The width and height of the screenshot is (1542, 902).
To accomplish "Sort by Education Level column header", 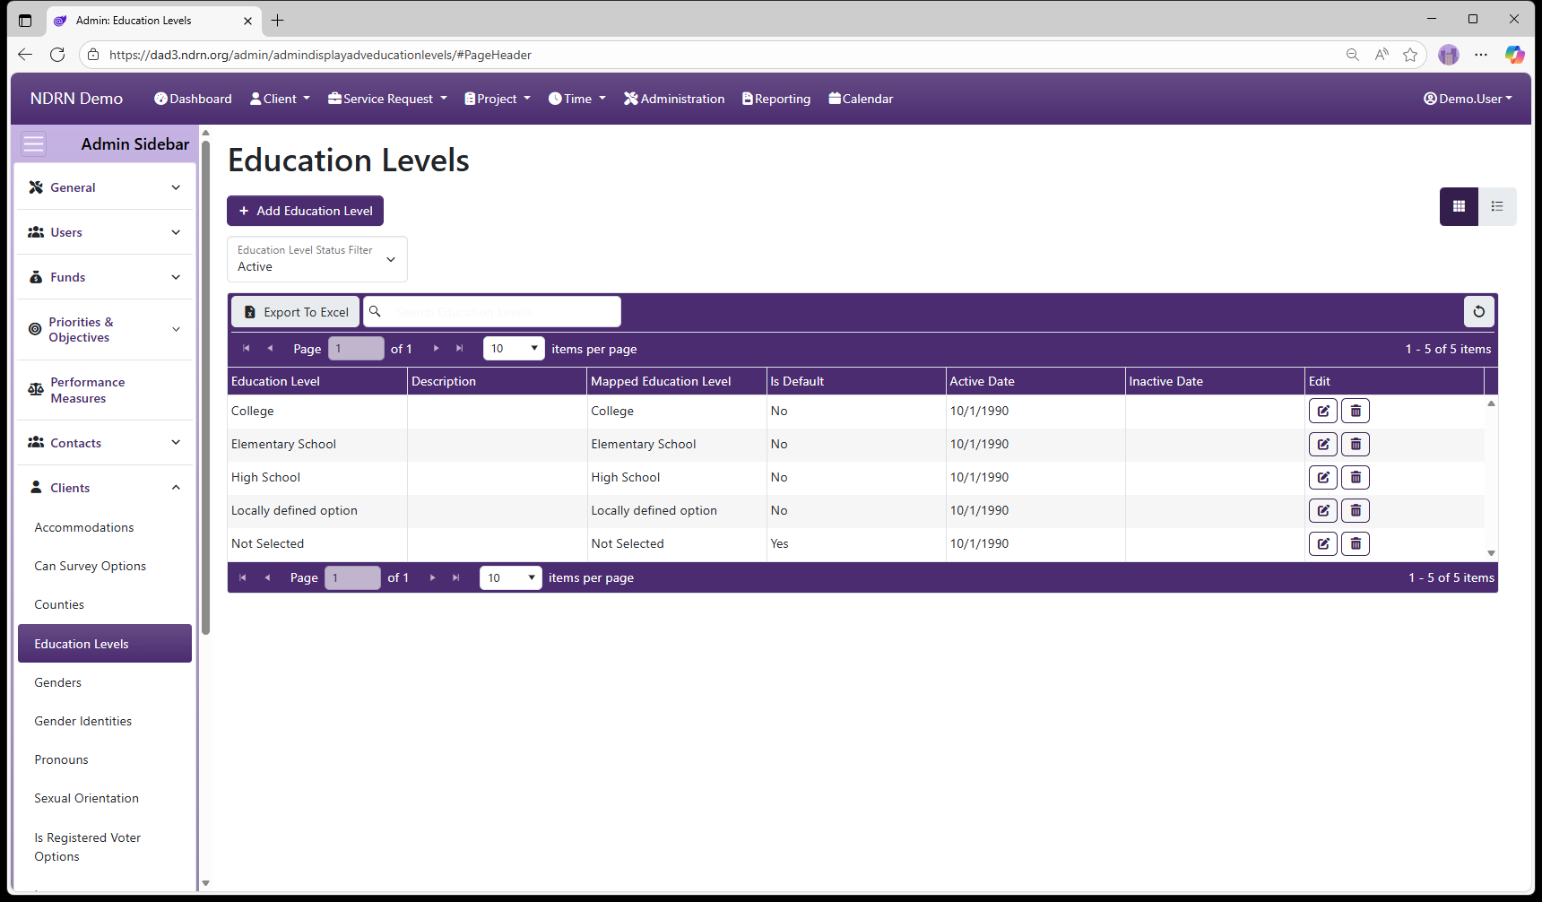I will tap(317, 381).
